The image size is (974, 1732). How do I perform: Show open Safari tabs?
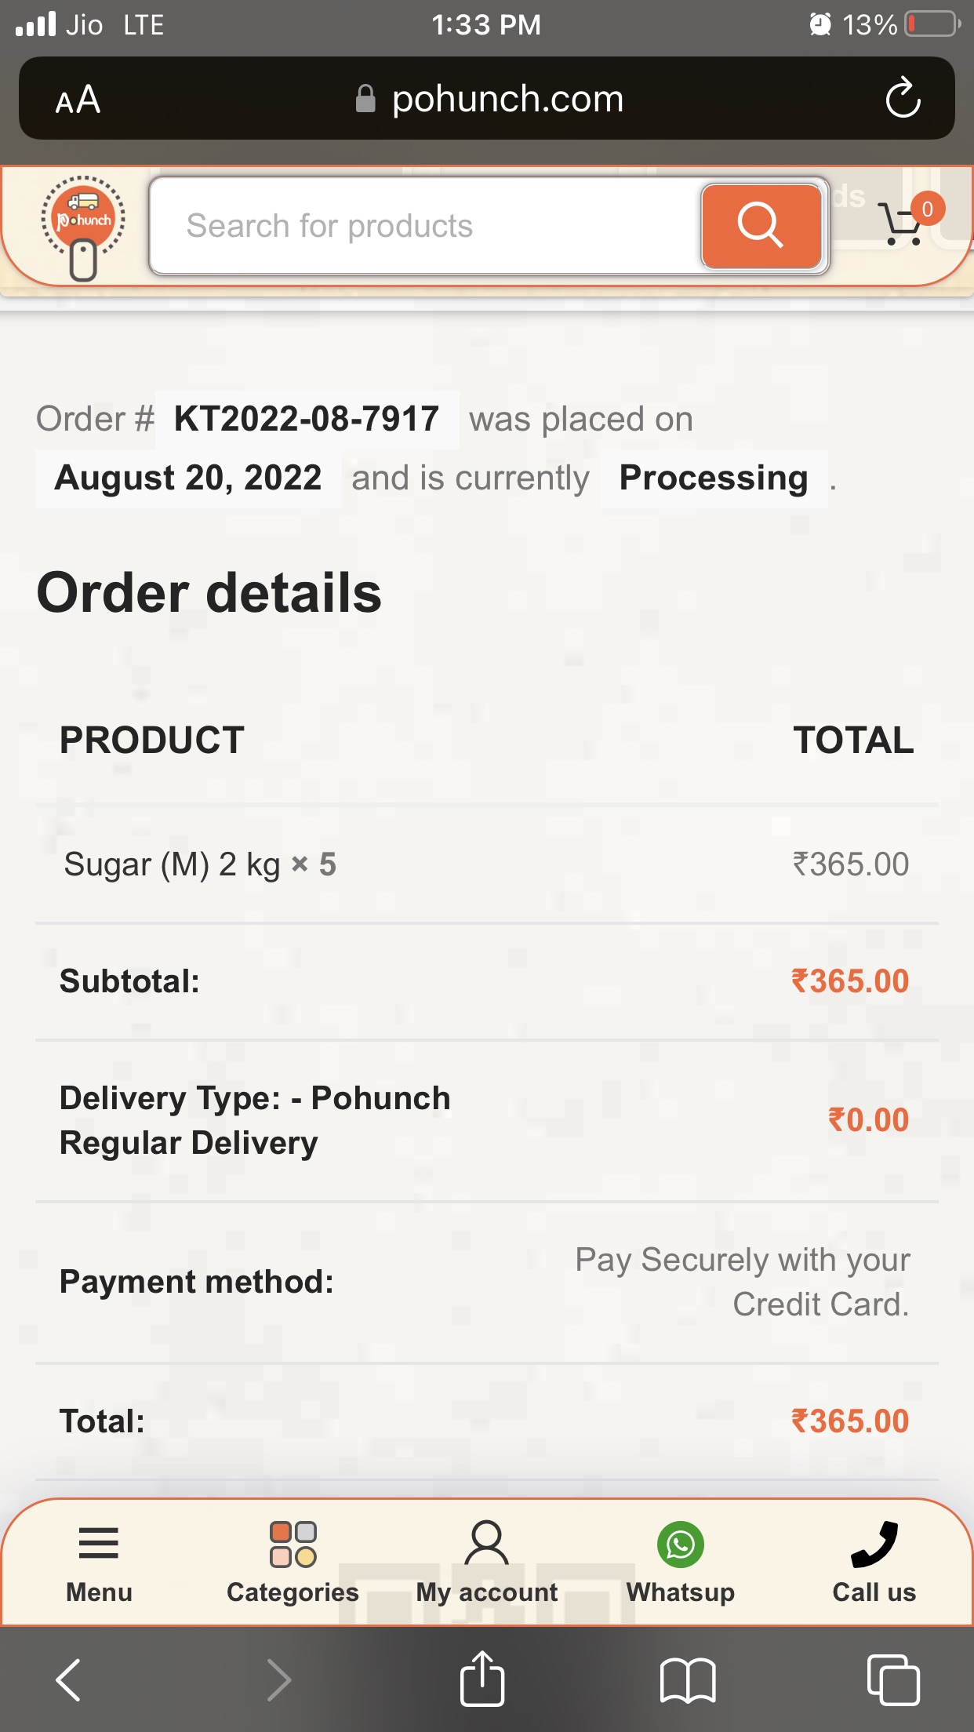893,1679
